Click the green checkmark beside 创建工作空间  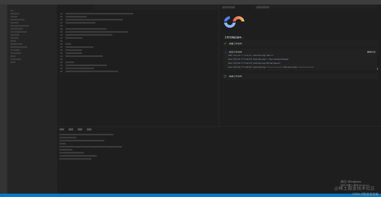click(225, 44)
